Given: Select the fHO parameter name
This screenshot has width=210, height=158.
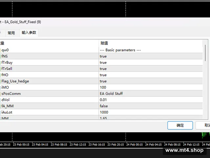Looking at the screenshot, I should (5, 75).
